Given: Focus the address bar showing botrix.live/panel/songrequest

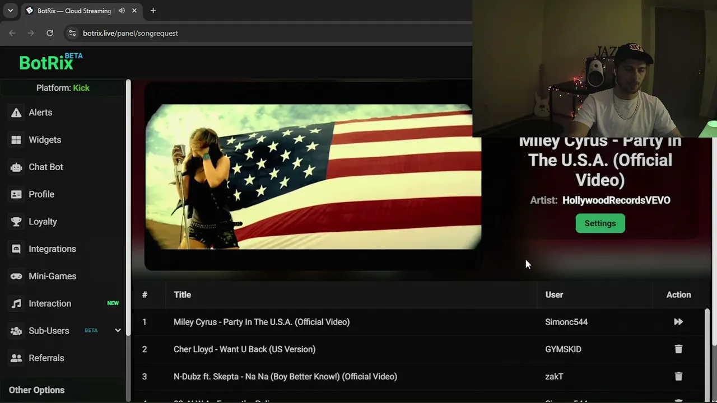Looking at the screenshot, I should tap(269, 33).
